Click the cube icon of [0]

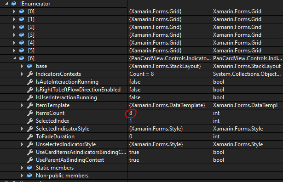22,11
